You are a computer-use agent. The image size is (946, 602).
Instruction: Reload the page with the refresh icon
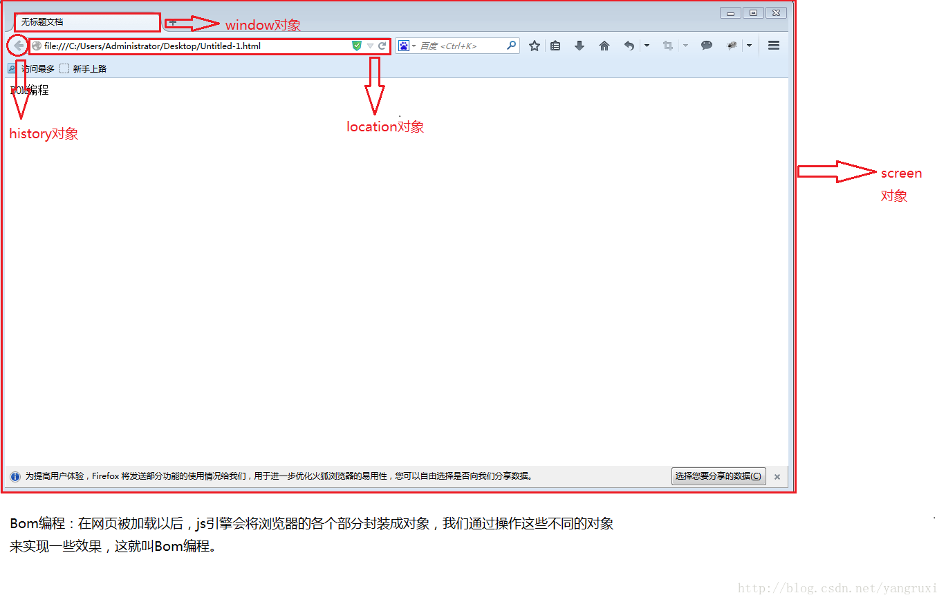pos(382,46)
